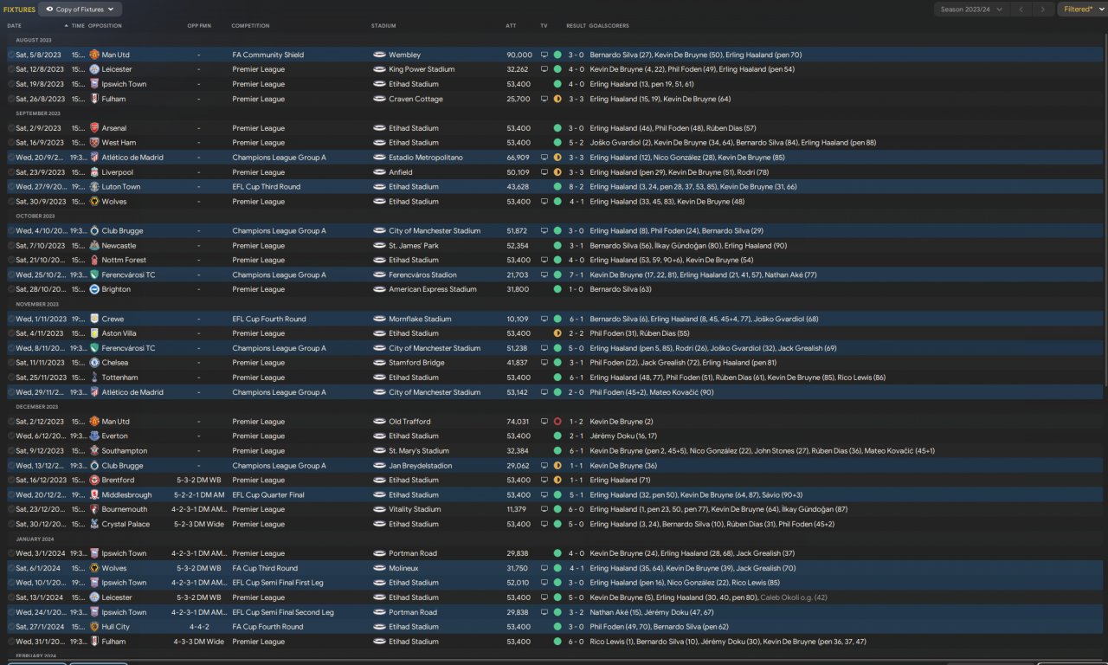Click the 4-4-2 opposition formation

[x=199, y=627]
